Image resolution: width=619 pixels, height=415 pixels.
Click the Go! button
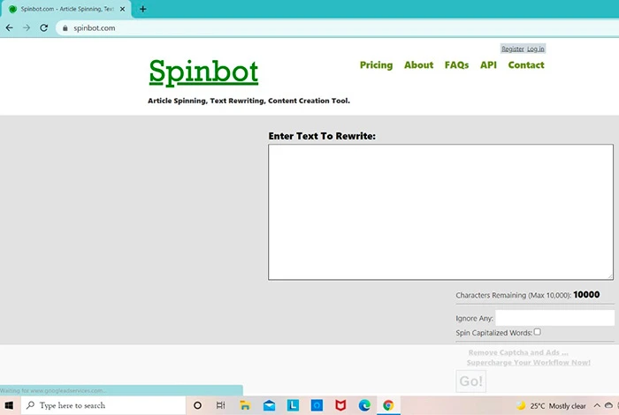tap(471, 381)
